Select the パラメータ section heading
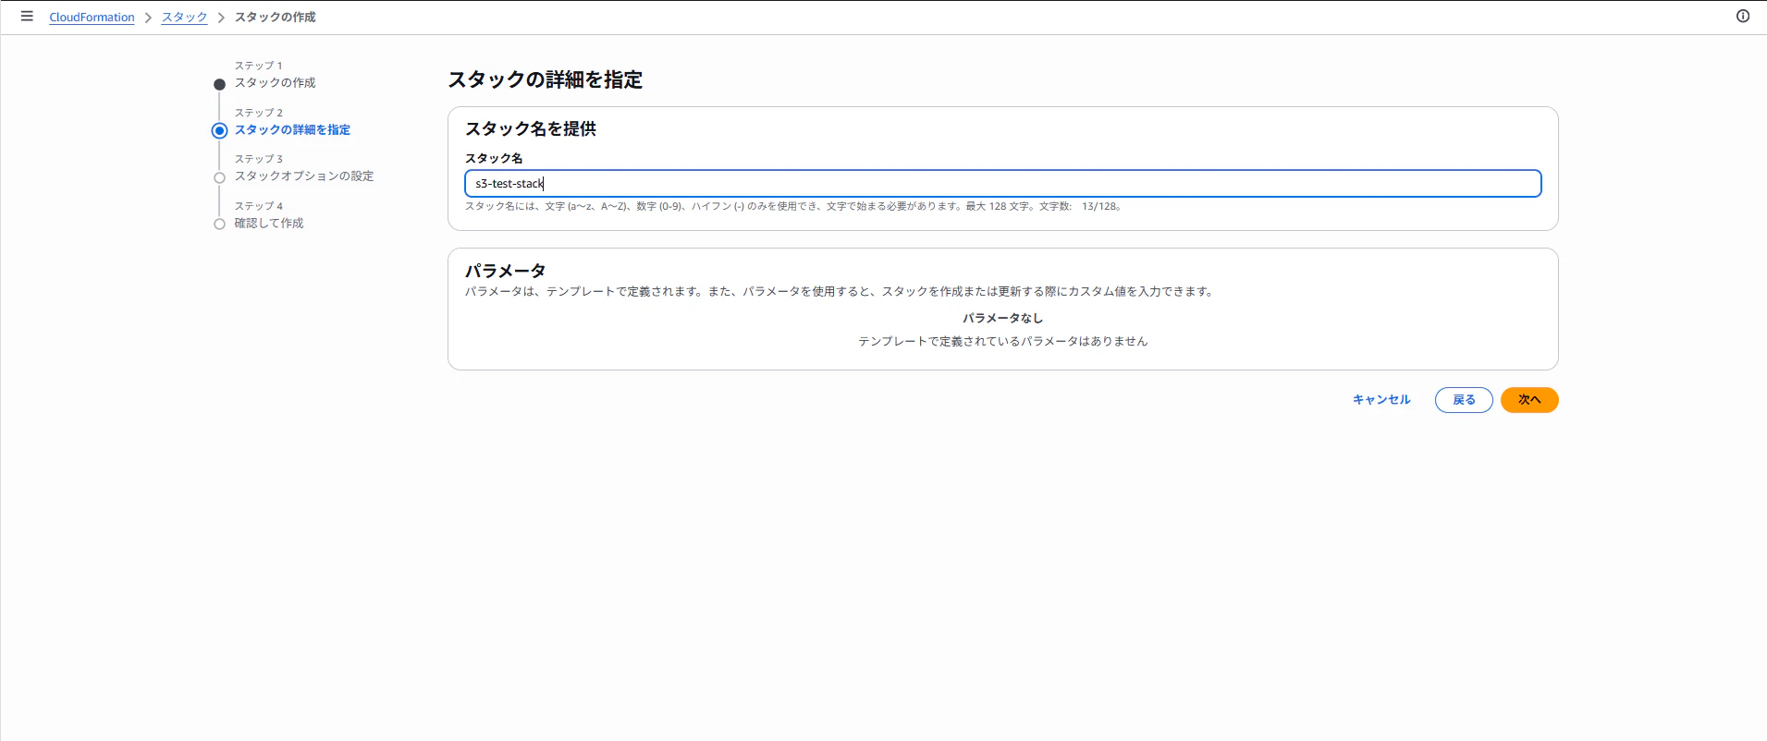 (505, 271)
